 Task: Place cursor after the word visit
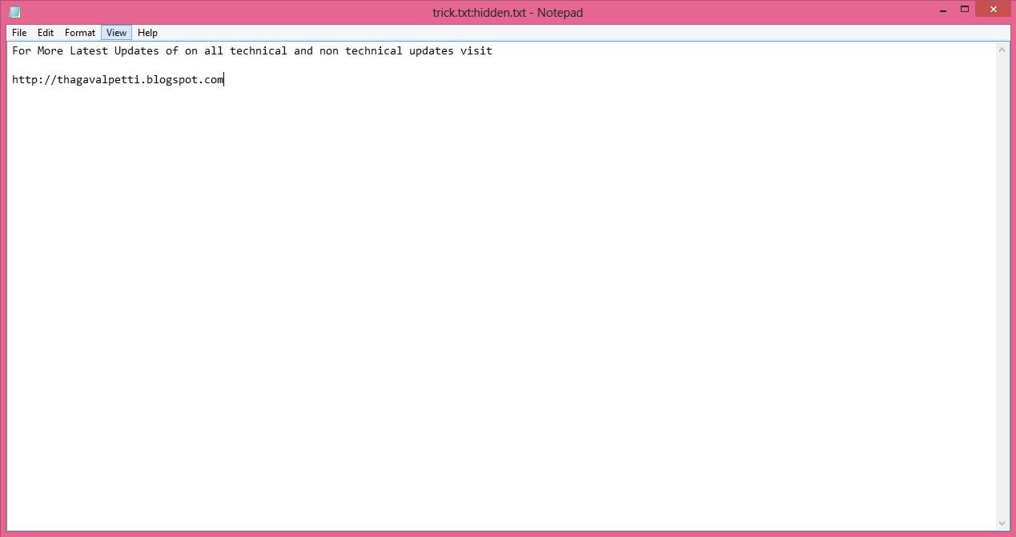(492, 50)
